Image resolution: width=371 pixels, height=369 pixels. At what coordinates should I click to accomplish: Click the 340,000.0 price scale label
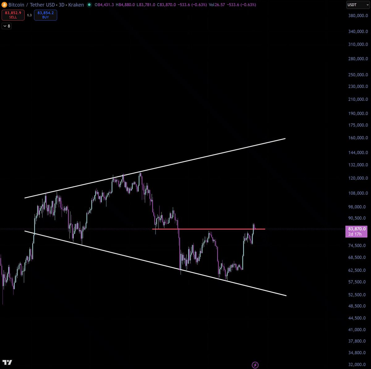pos(358,31)
